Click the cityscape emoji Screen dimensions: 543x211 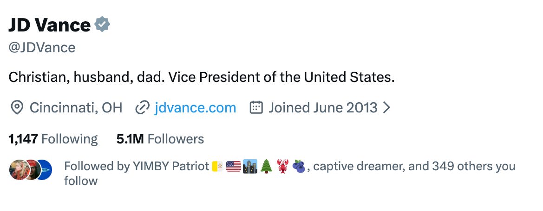click(x=250, y=167)
